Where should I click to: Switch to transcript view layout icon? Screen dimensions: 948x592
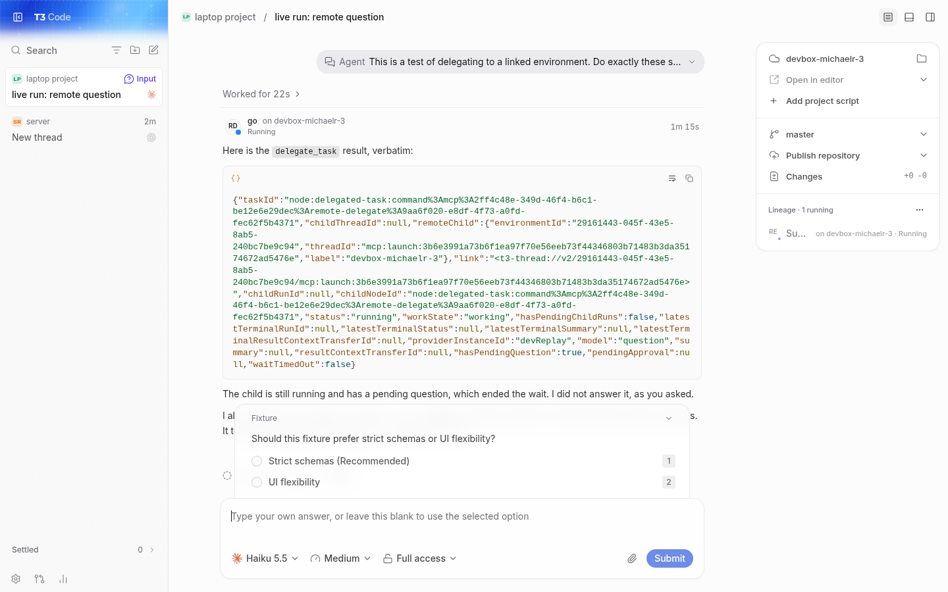(888, 17)
